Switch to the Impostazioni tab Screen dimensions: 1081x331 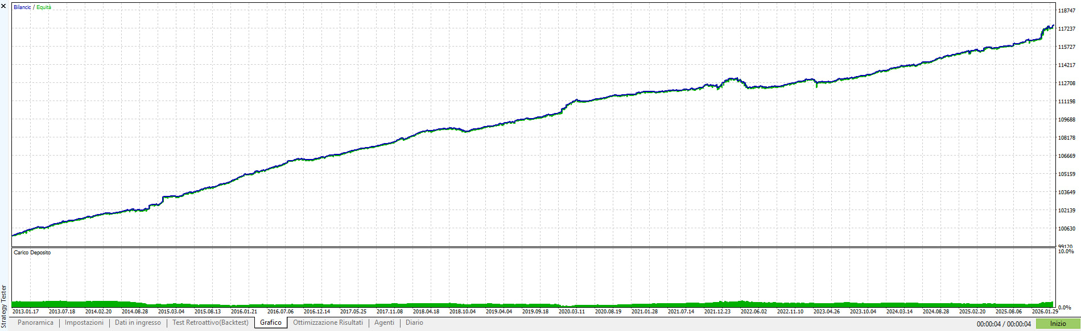pyautogui.click(x=84, y=322)
